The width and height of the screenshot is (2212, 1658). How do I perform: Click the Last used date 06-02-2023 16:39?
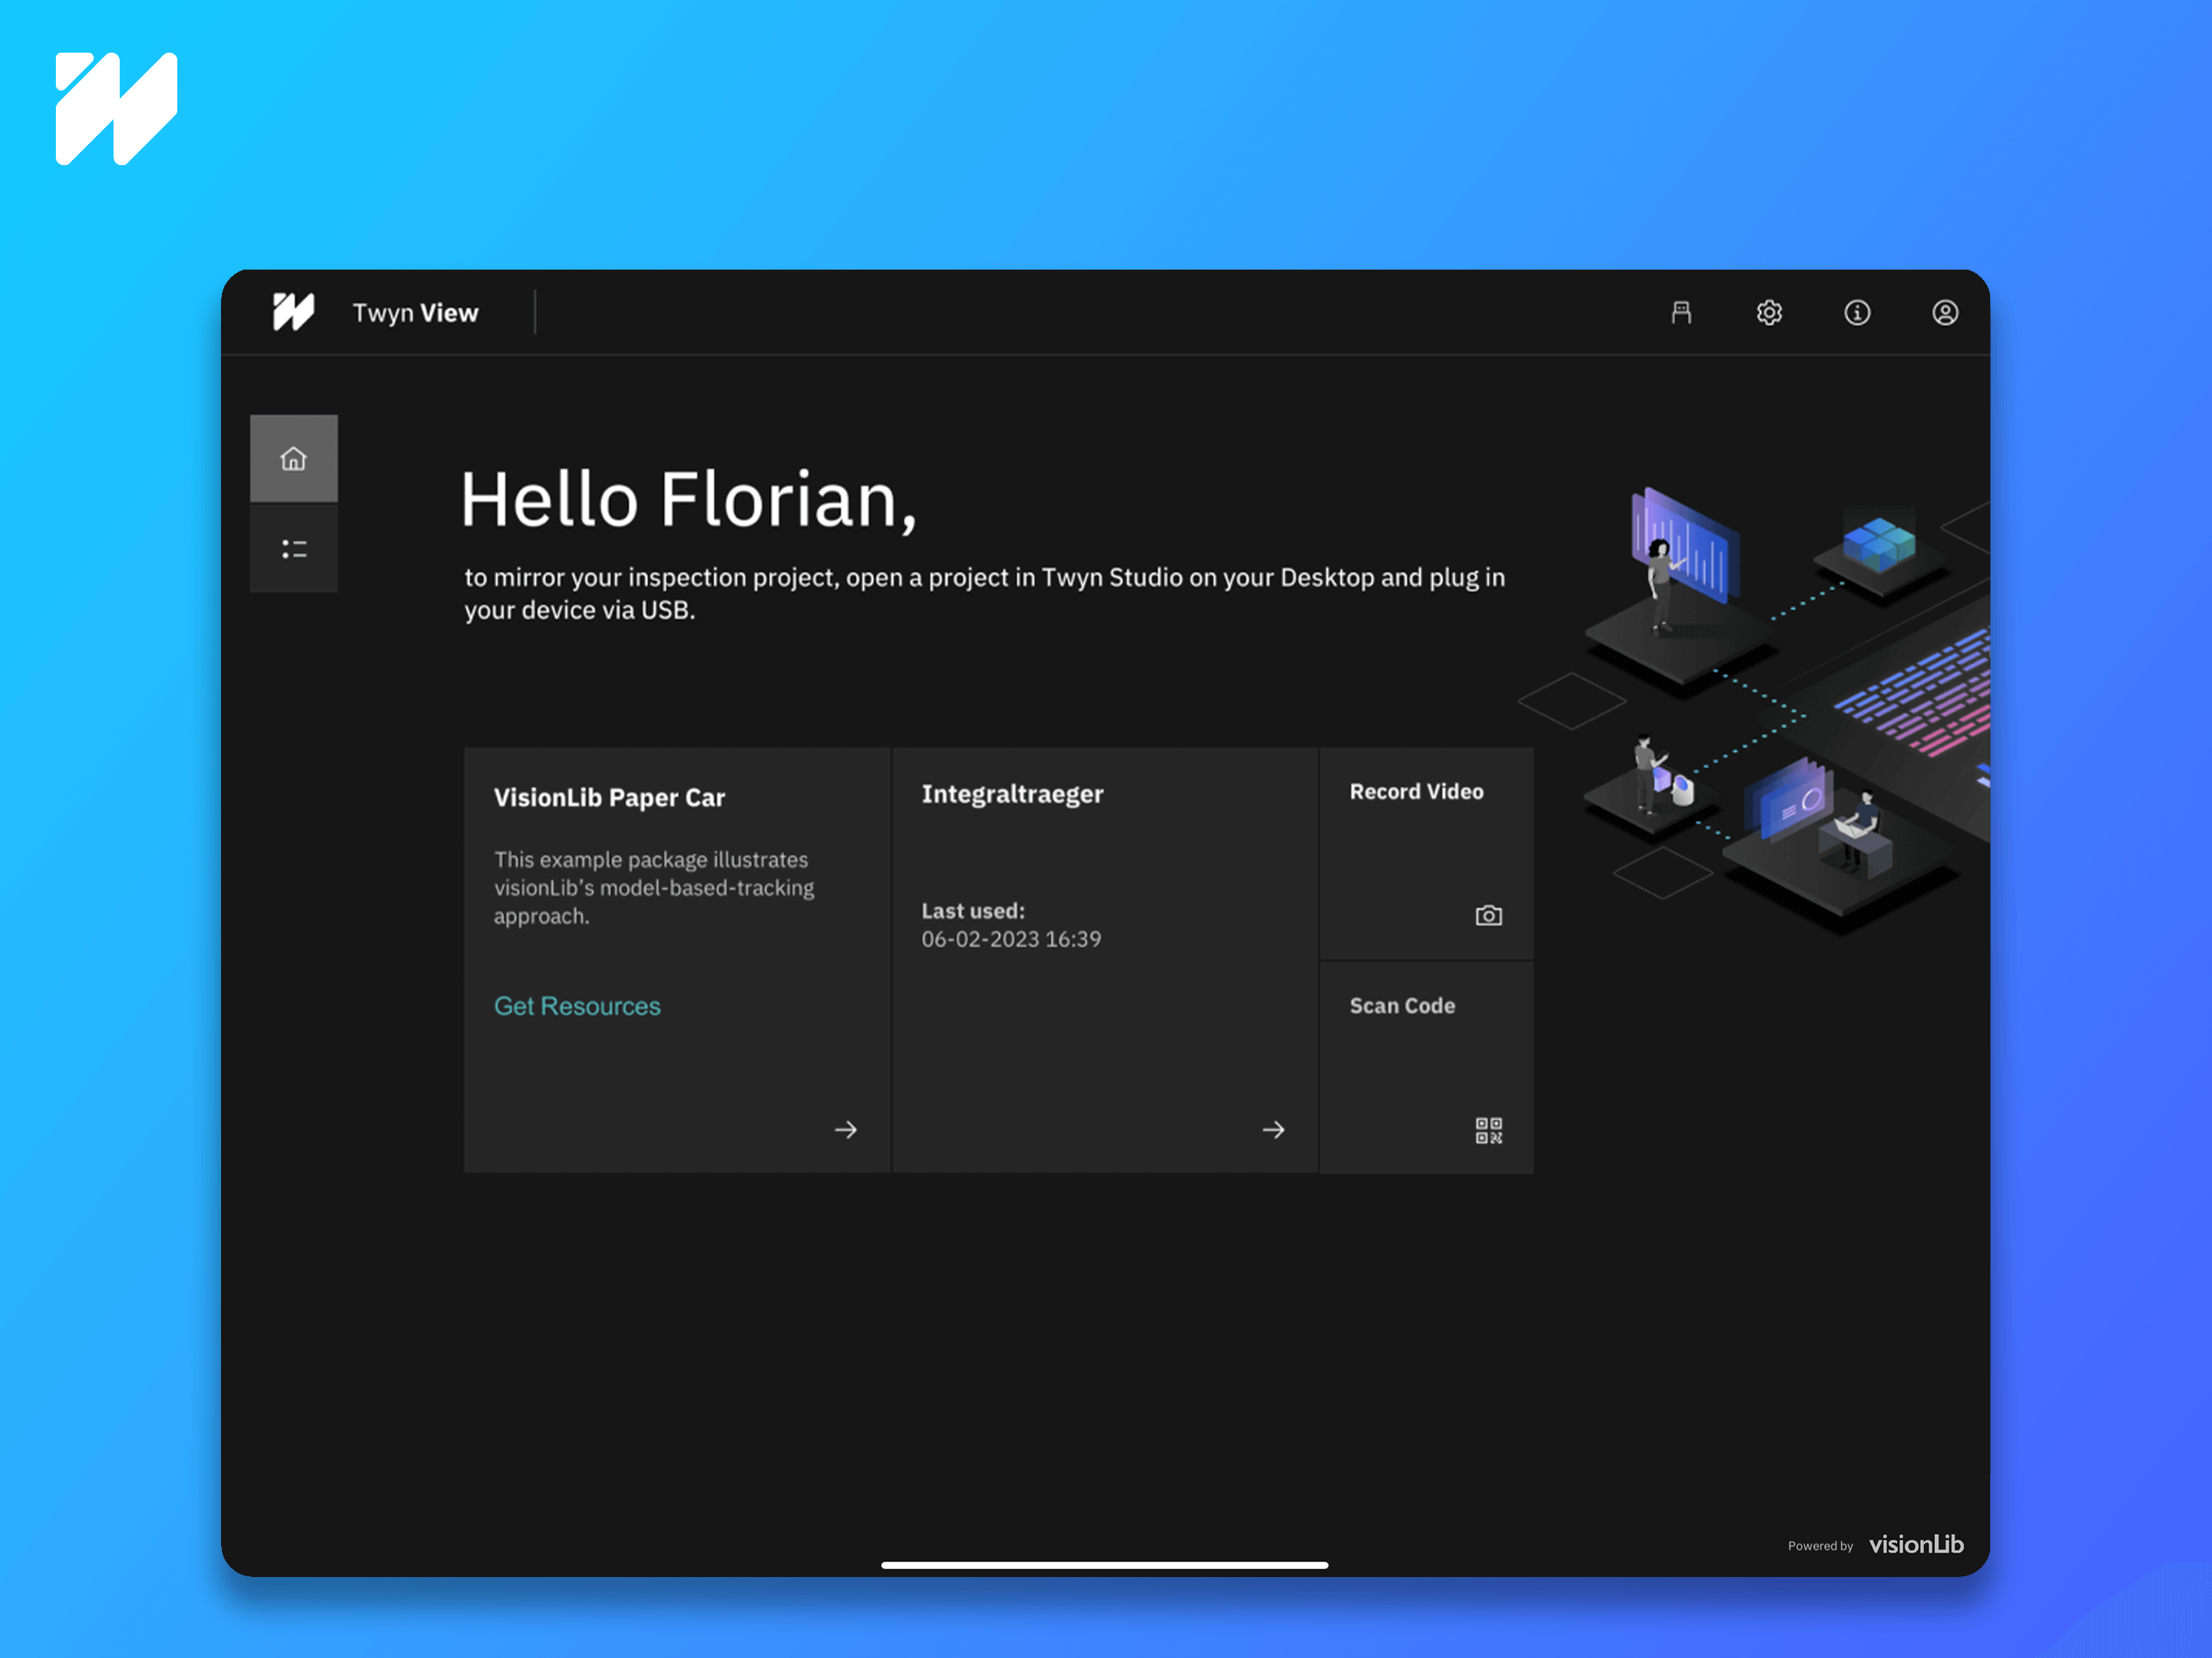tap(1011, 939)
